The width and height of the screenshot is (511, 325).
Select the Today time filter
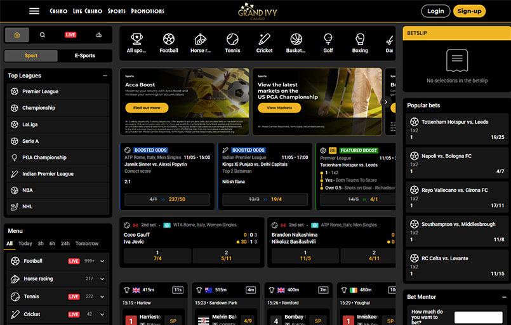pyautogui.click(x=25, y=244)
